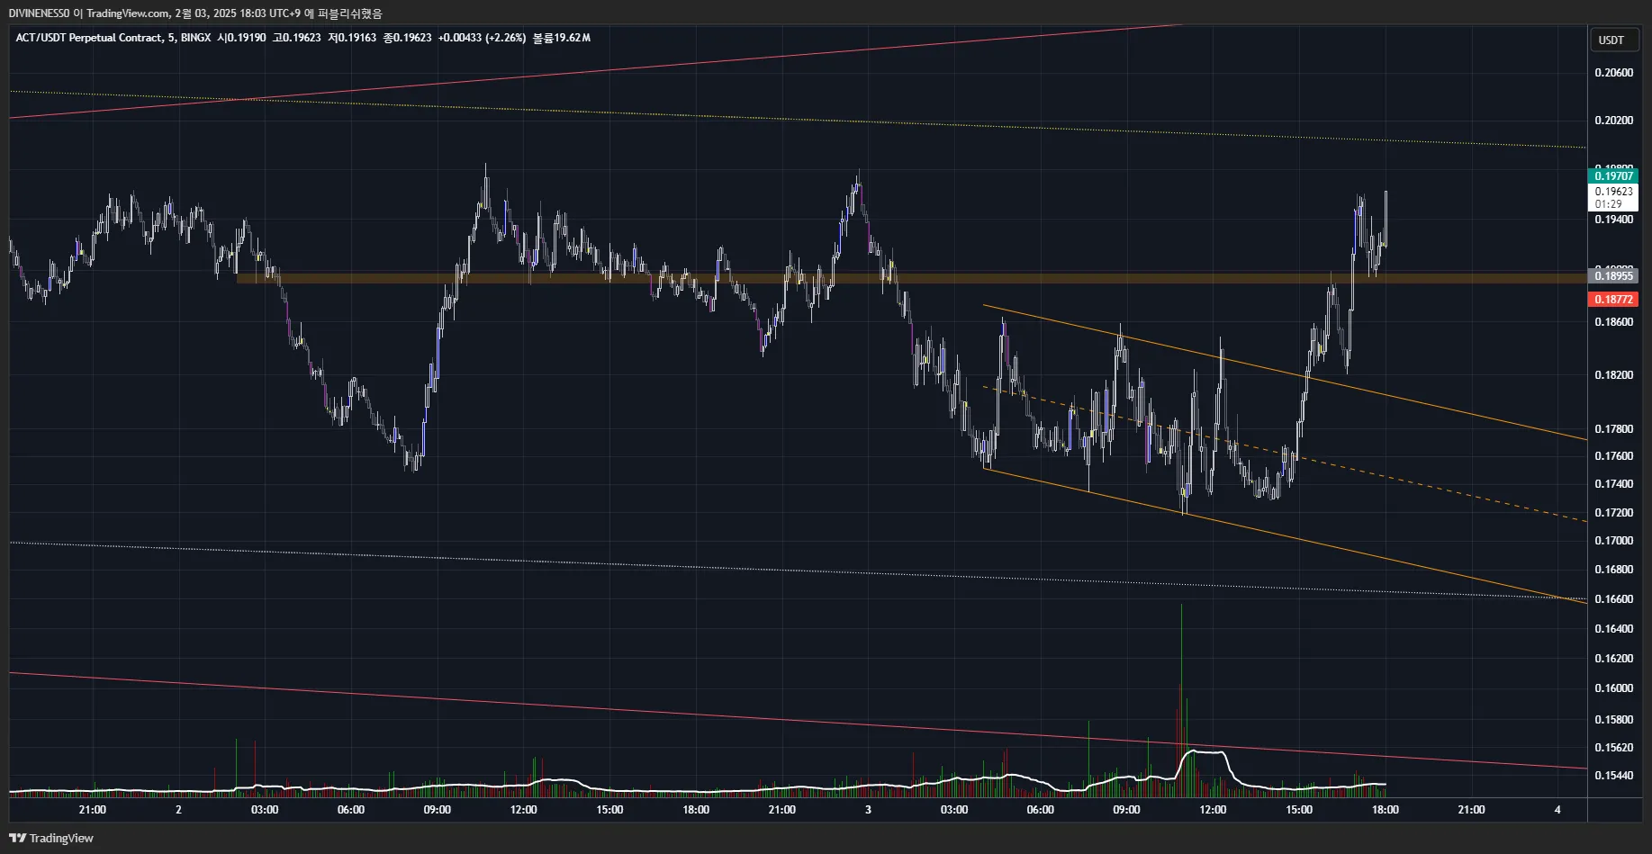Screen dimensions: 1652x854
Task: Click the gray 0.18955 price label
Action: coord(1613,276)
